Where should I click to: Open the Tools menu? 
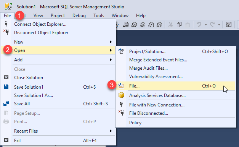(99, 16)
